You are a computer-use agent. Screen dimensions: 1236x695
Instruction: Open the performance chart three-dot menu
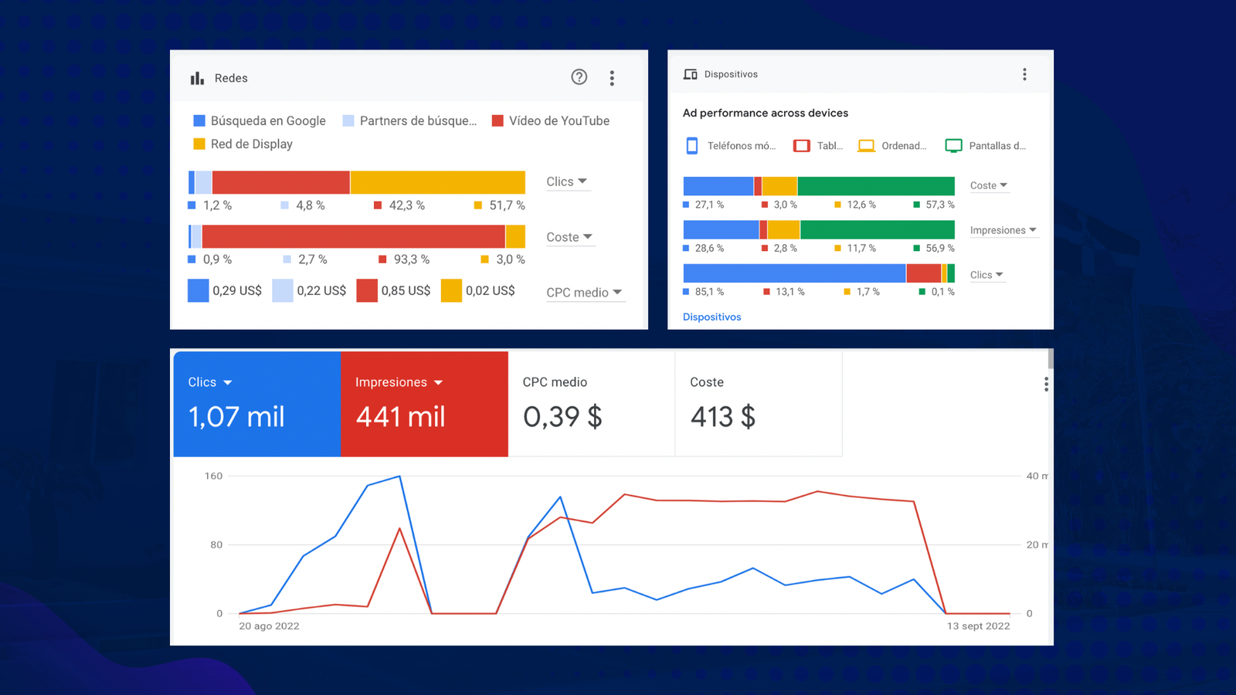[x=1046, y=385]
